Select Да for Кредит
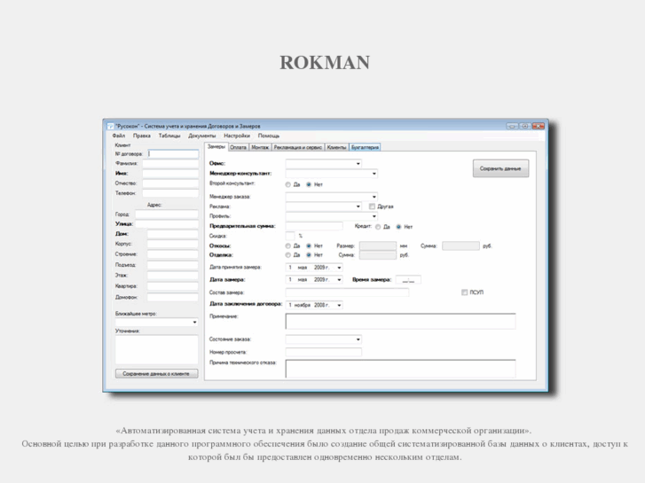The width and height of the screenshot is (645, 483). click(x=378, y=227)
